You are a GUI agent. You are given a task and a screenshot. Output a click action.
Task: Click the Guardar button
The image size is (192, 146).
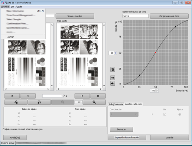[x=170, y=137]
